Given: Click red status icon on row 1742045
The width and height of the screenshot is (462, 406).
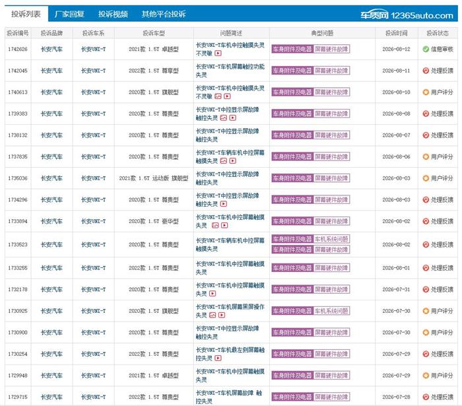Looking at the screenshot, I should click(x=426, y=71).
